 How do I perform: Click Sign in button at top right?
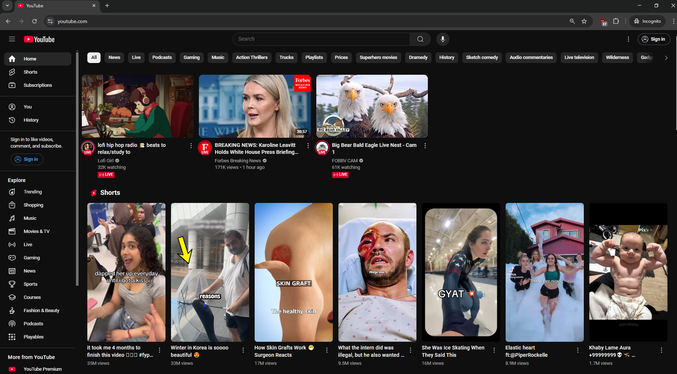654,39
